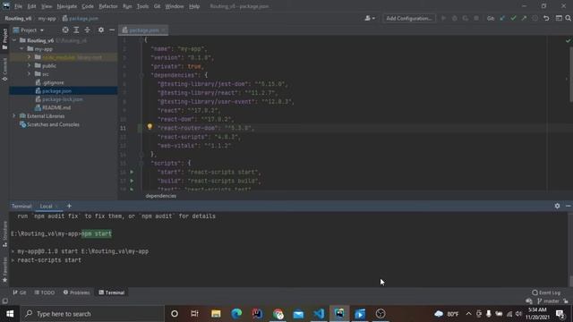Open the Git tool window
Image resolution: width=573 pixels, height=322 pixels.
point(20,292)
